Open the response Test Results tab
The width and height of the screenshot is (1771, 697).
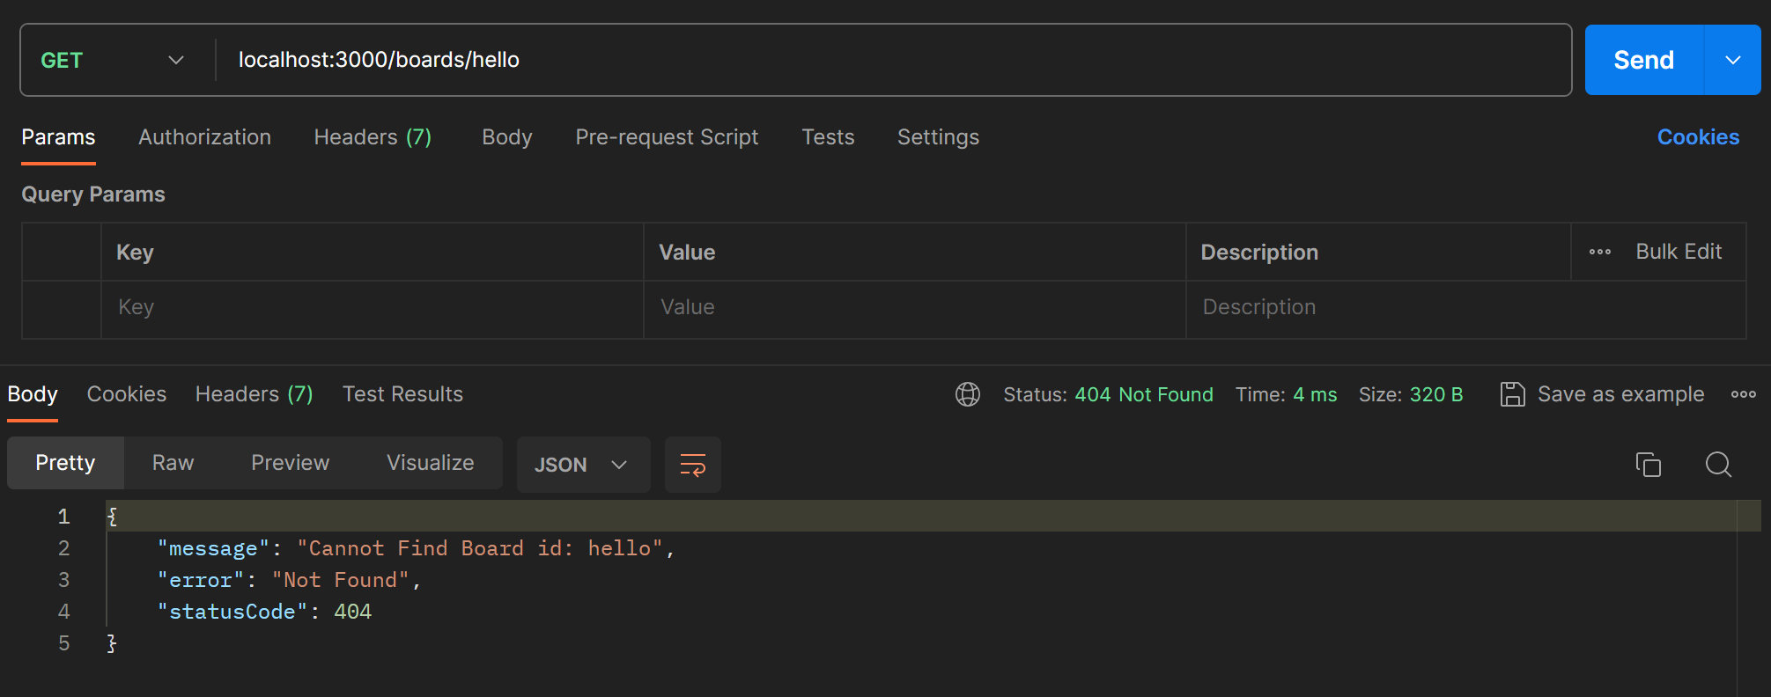[402, 394]
